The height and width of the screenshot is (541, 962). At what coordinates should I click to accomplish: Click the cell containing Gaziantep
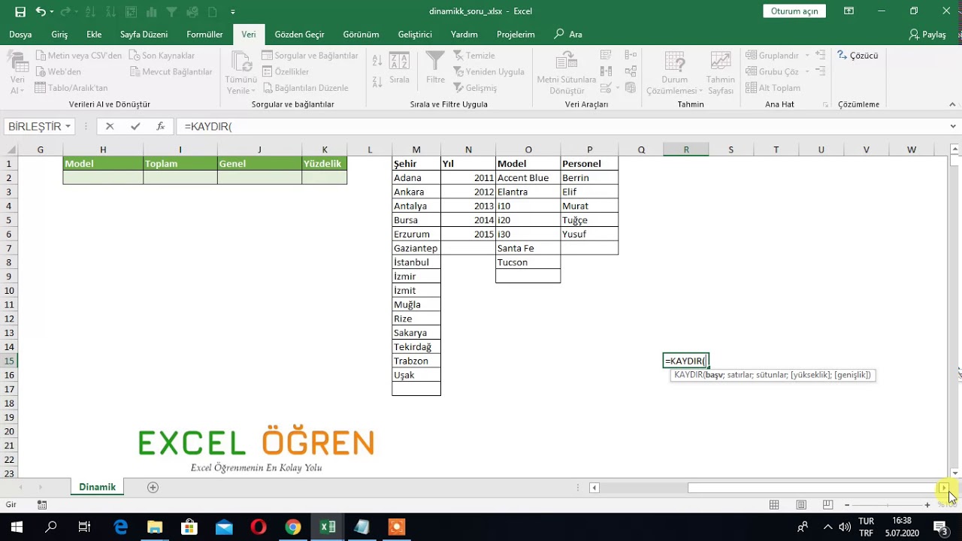tap(416, 248)
